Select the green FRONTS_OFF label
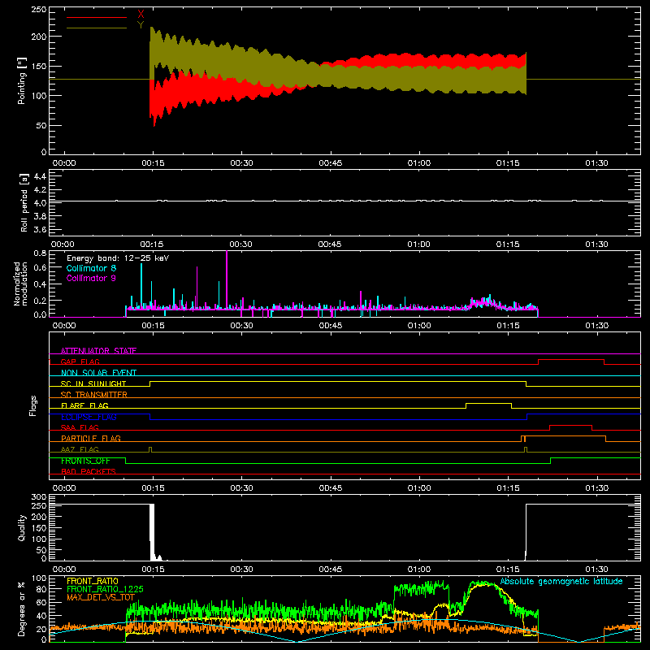 coord(85,461)
